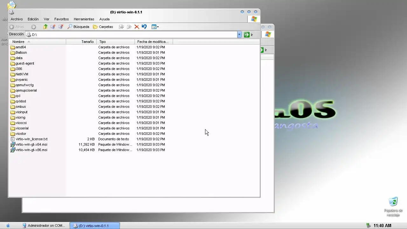Open the Views dropdown in toolbar
The height and width of the screenshot is (229, 407).
coord(155,27)
